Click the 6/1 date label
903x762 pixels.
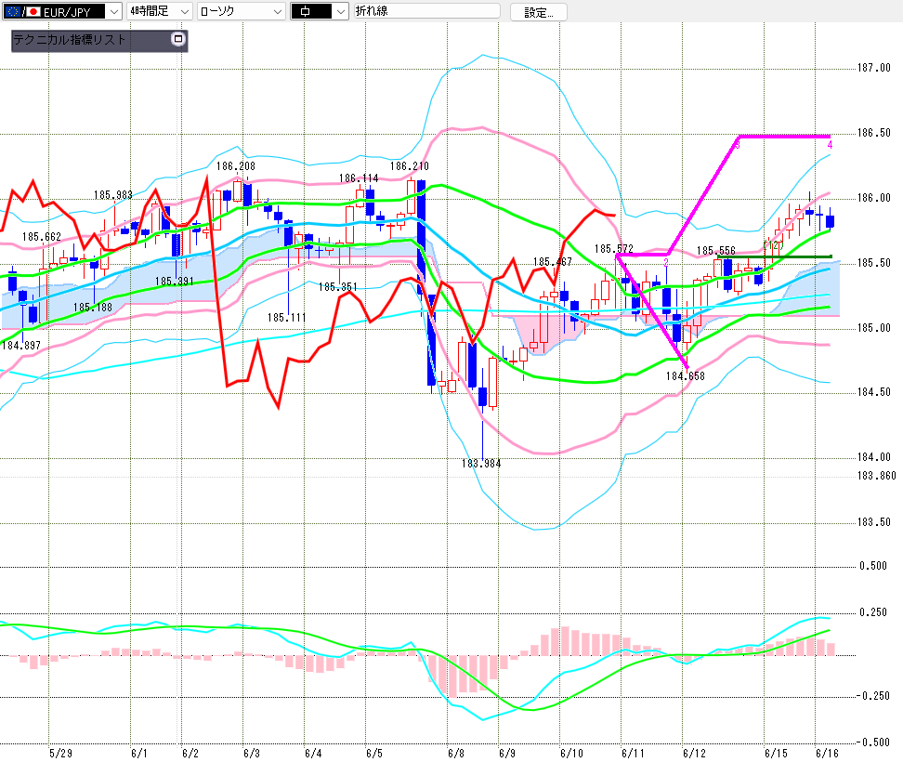139,754
